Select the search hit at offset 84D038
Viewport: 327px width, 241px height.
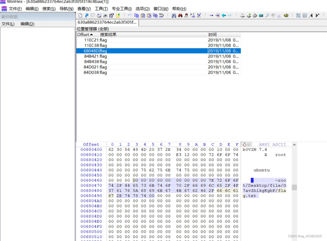[x=158, y=72]
